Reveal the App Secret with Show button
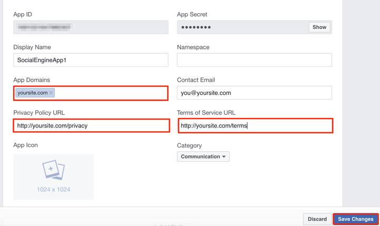 (319, 27)
